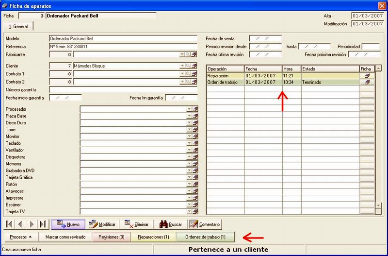Image resolution: width=388 pixels, height=256 pixels.
Task: Click the Nuevo button
Action: click(x=68, y=224)
